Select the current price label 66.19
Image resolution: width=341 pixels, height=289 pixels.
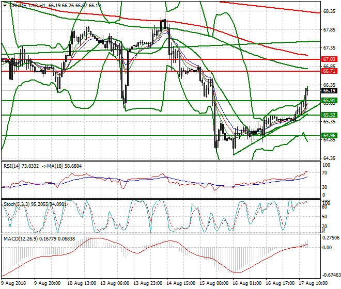click(x=329, y=91)
